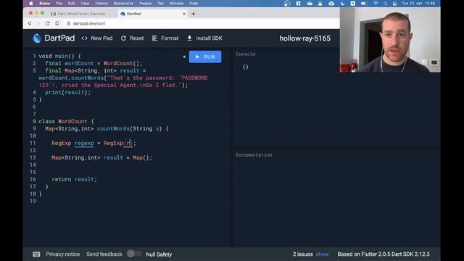Click the Console panel header

pyautogui.click(x=245, y=54)
